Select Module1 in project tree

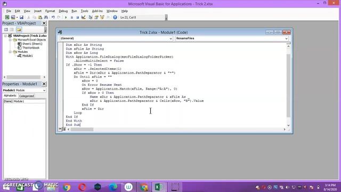(27, 55)
